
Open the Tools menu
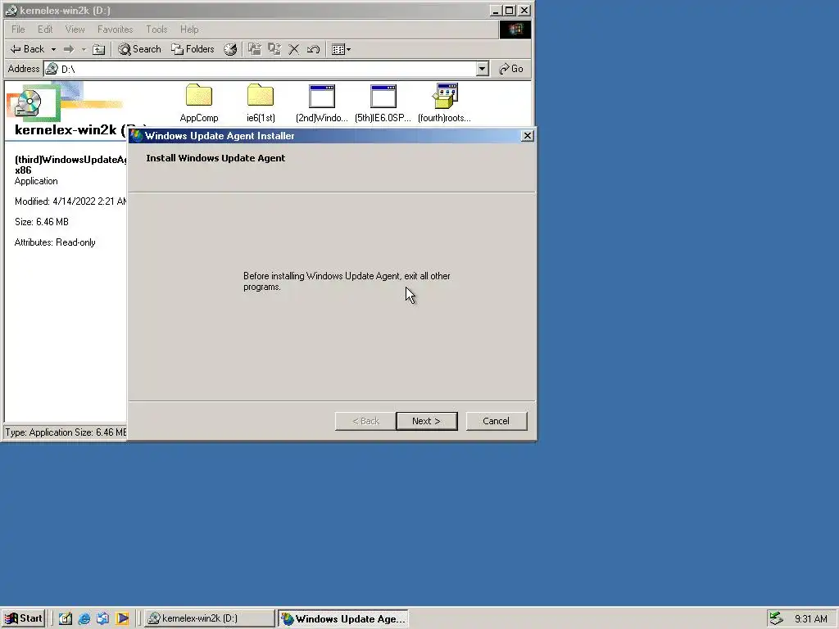click(x=156, y=29)
